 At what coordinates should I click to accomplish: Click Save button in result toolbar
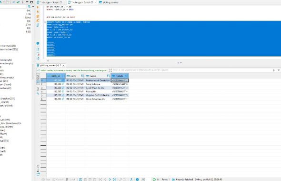point(46,180)
